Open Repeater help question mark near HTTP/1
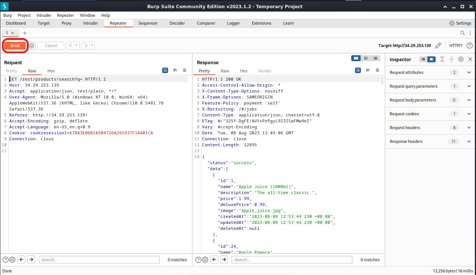 (x=470, y=46)
